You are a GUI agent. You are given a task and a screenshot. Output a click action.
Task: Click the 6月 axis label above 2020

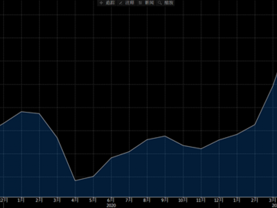111,200
